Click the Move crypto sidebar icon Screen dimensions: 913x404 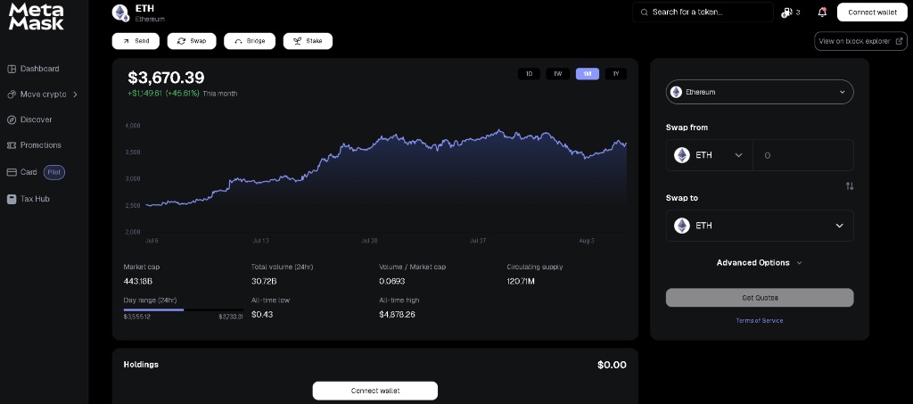tap(12, 95)
